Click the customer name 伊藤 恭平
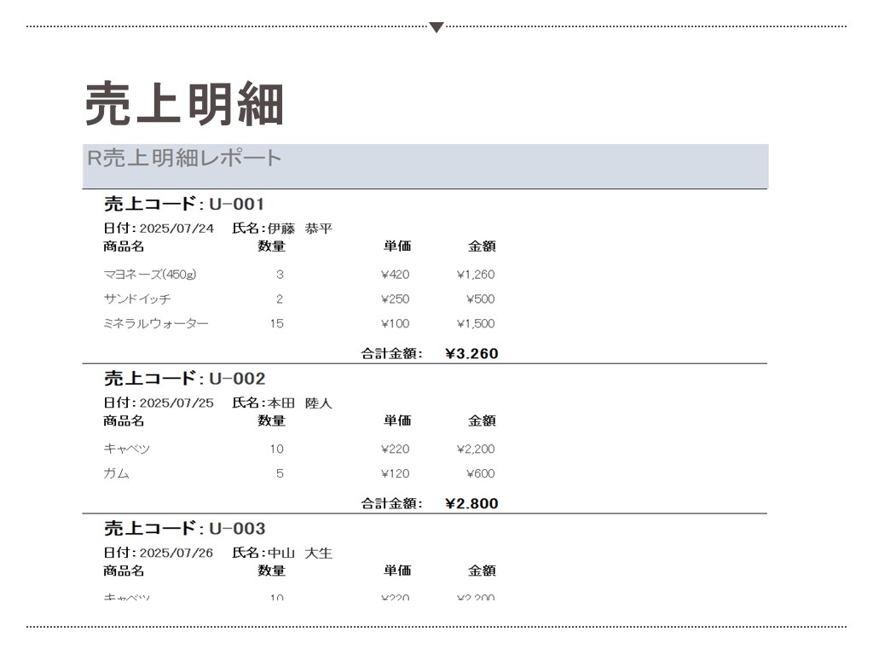The image size is (873, 655). (x=299, y=229)
